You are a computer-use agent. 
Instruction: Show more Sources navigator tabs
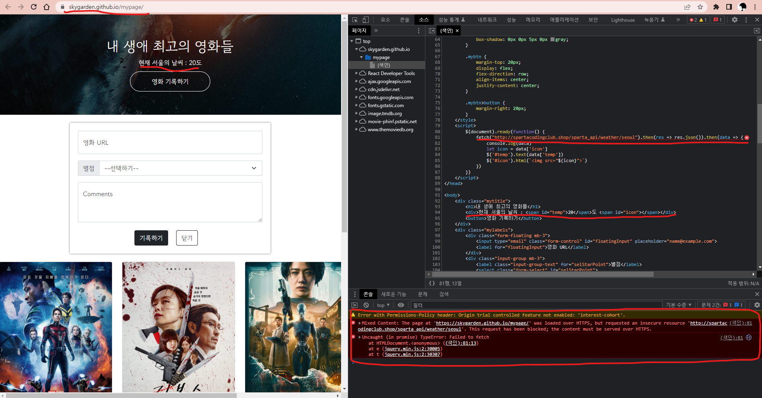pos(376,30)
